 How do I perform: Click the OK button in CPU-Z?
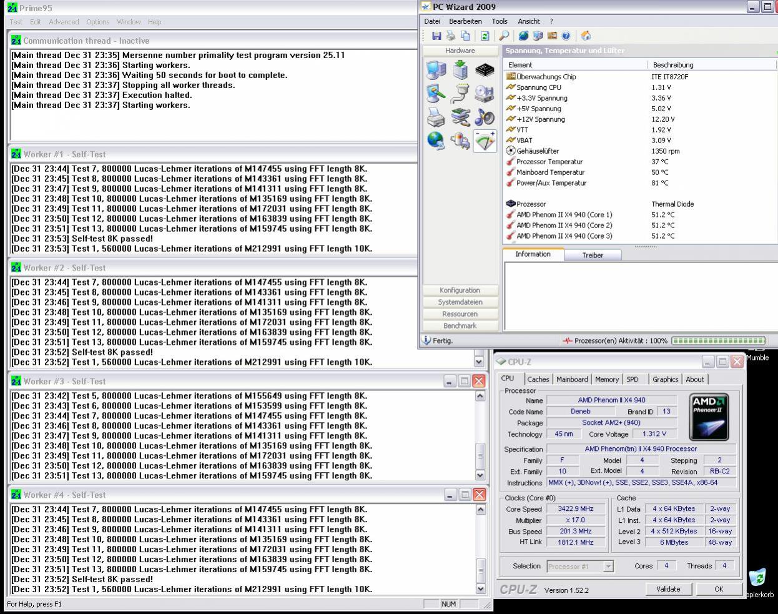click(x=719, y=589)
